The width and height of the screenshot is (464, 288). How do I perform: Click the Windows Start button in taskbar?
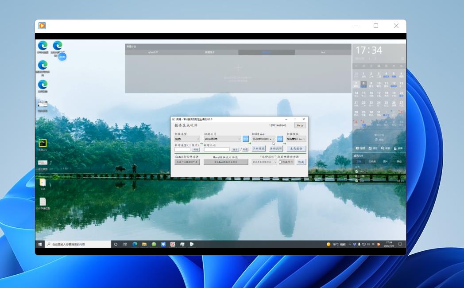coord(40,244)
